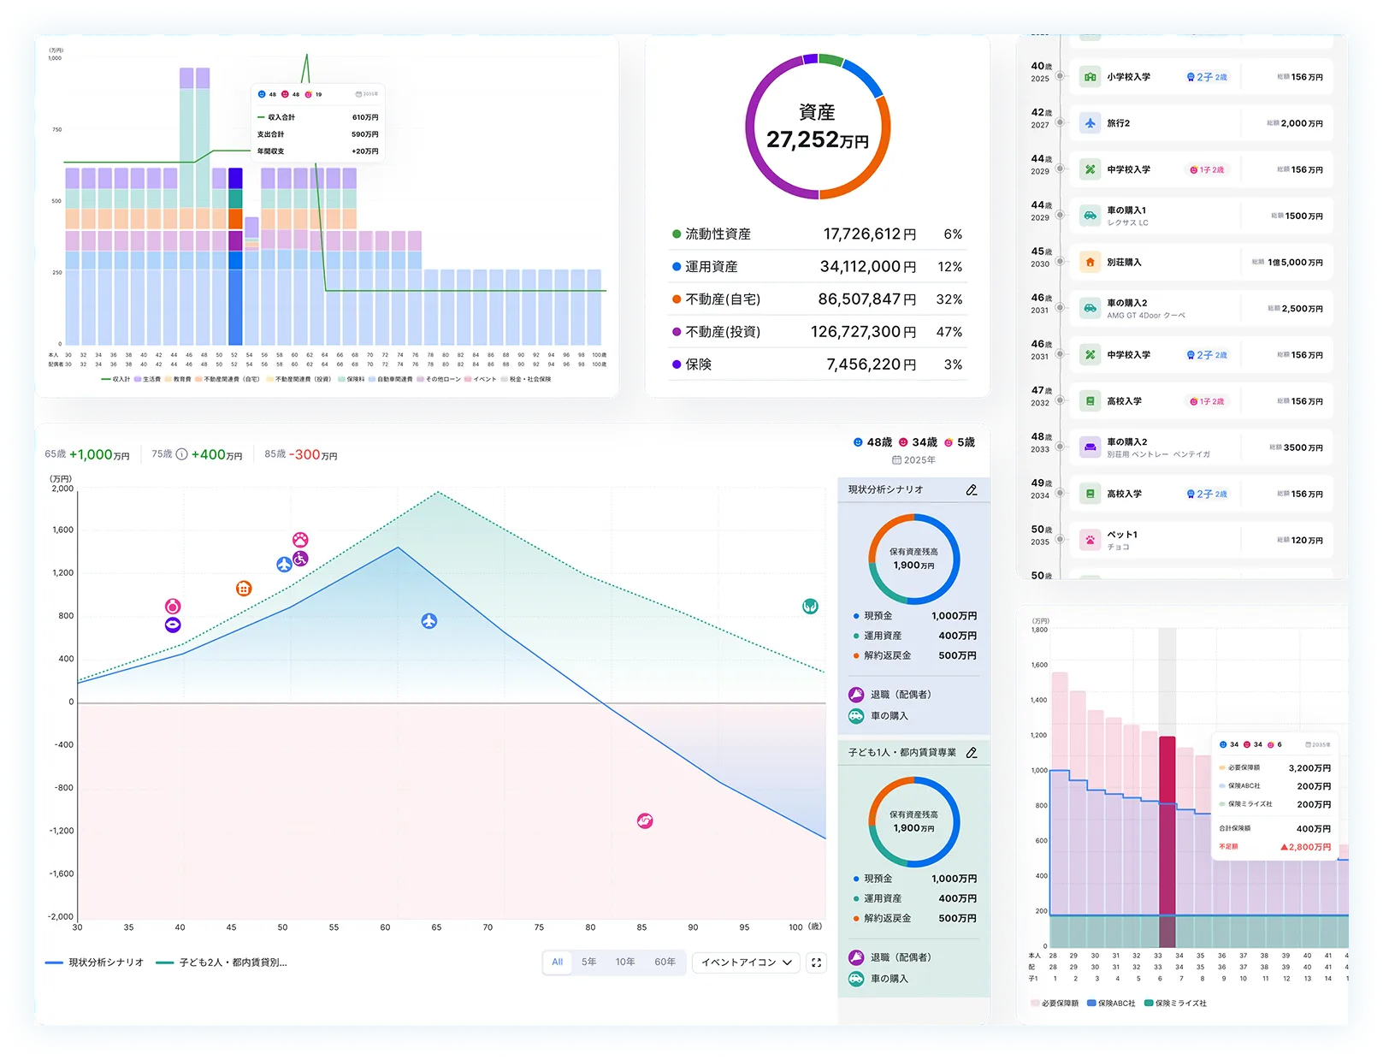
Task: Open the イベントアイコン dropdown
Action: pyautogui.click(x=746, y=962)
